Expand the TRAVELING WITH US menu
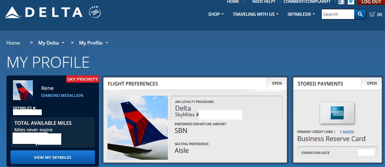 (x=255, y=14)
